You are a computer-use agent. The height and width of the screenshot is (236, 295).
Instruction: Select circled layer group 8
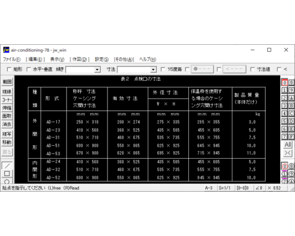[x=291, y=166]
